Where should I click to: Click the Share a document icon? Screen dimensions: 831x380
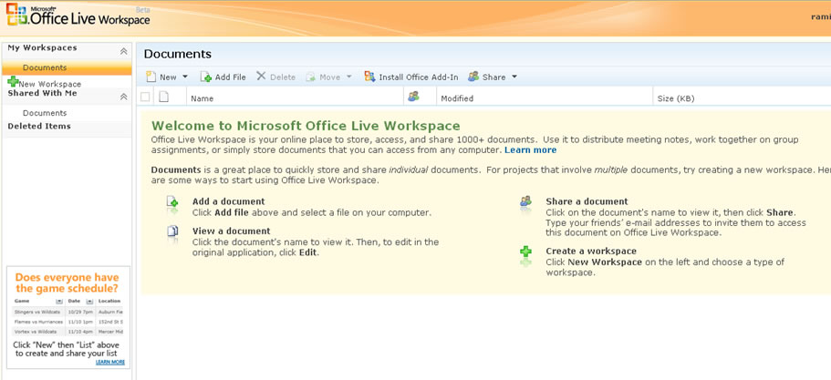click(x=525, y=203)
